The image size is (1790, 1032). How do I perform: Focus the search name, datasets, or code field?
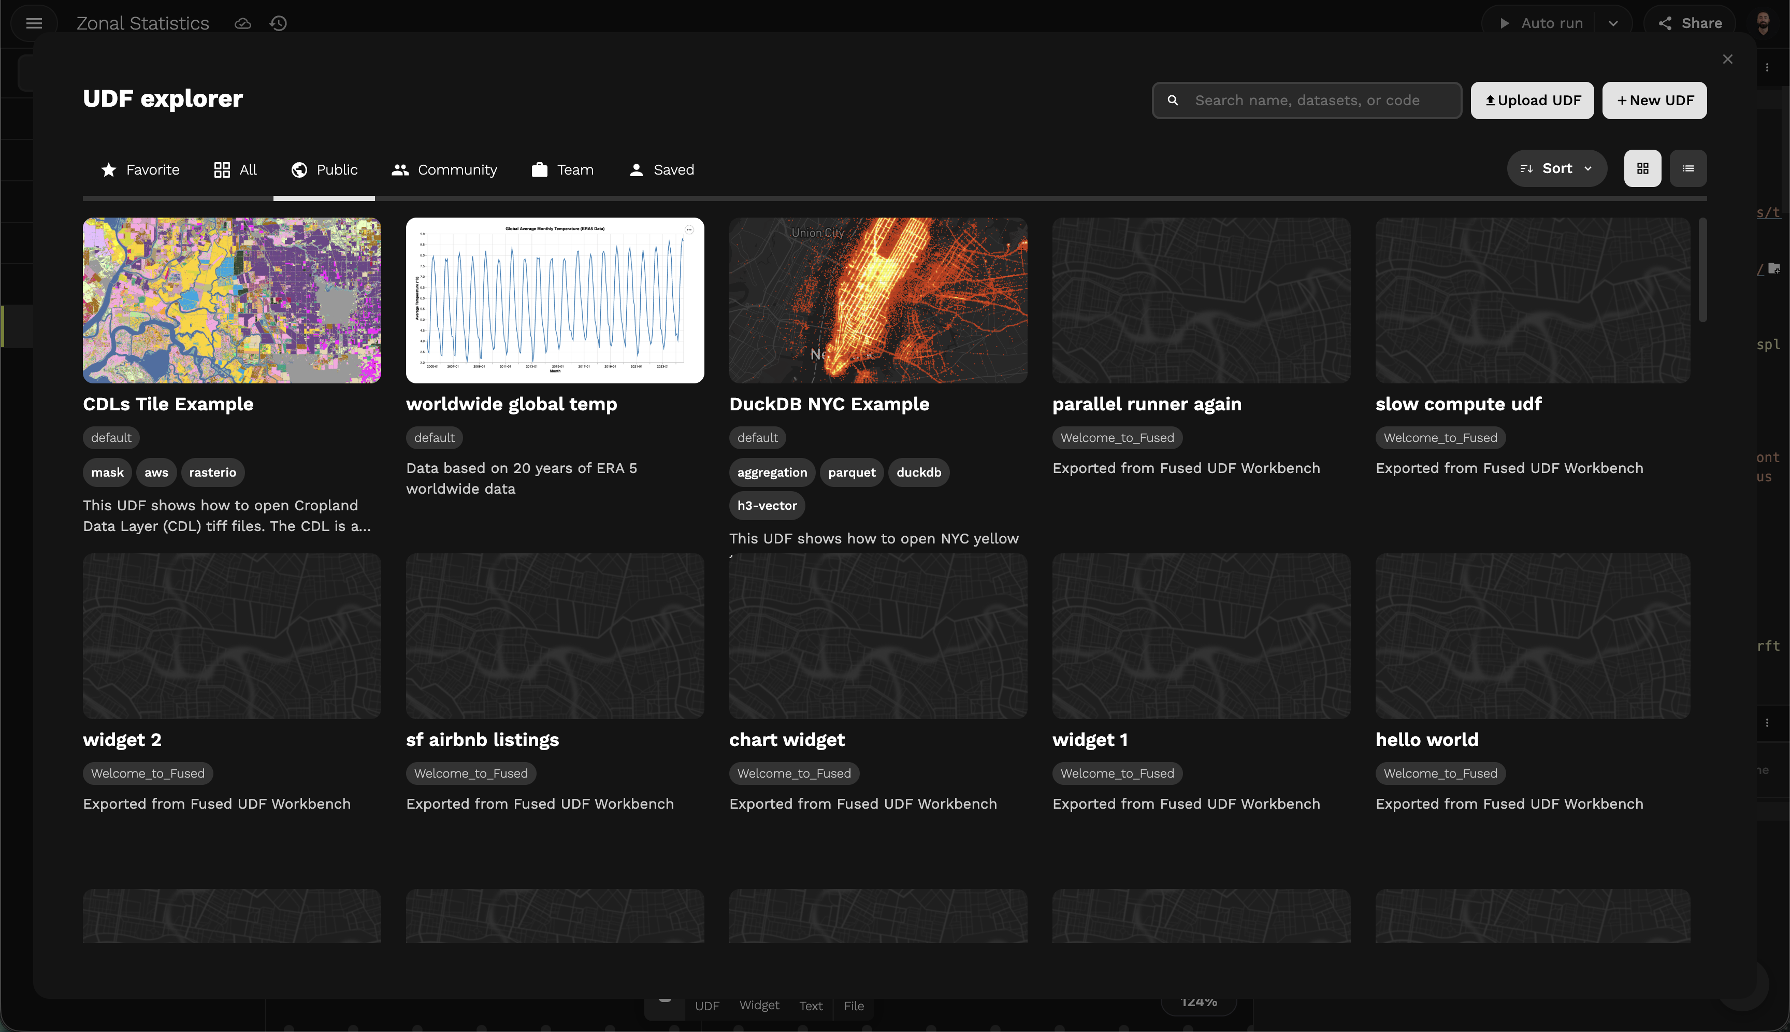point(1307,101)
